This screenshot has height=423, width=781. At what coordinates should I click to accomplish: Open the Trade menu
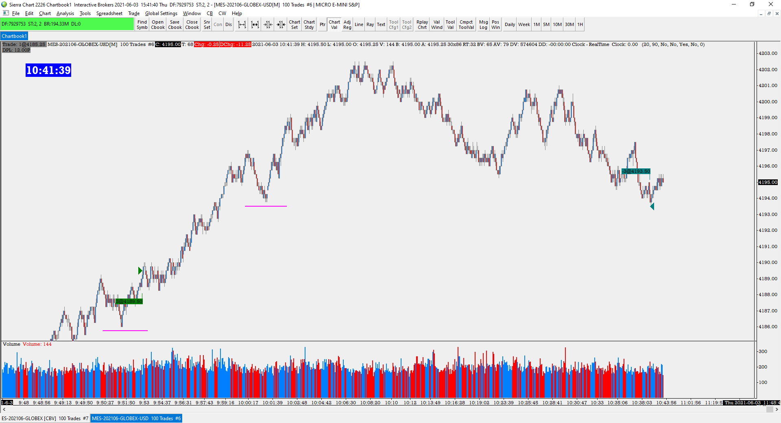click(134, 13)
